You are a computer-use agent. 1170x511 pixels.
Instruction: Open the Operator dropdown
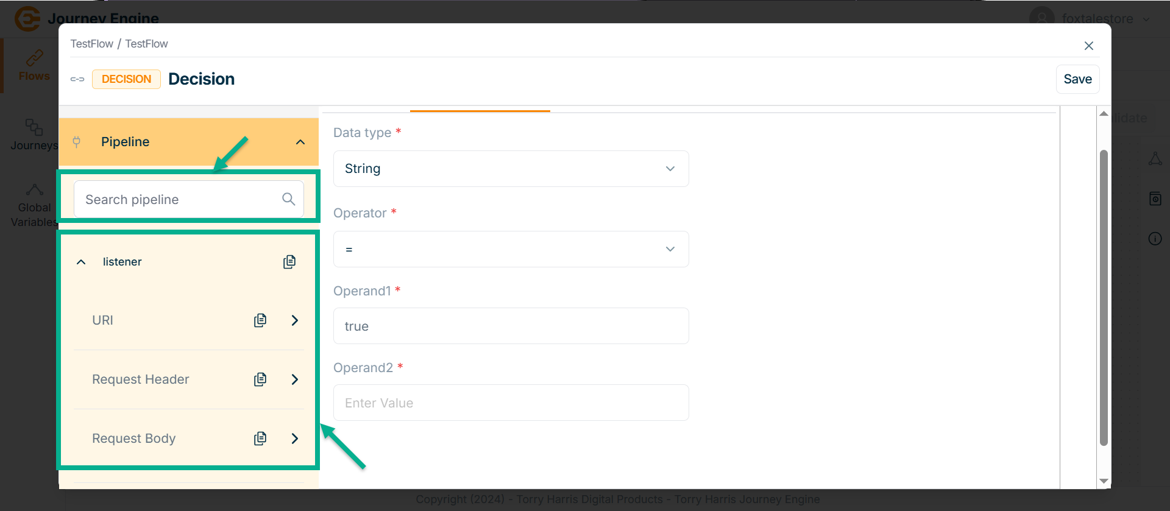[511, 249]
